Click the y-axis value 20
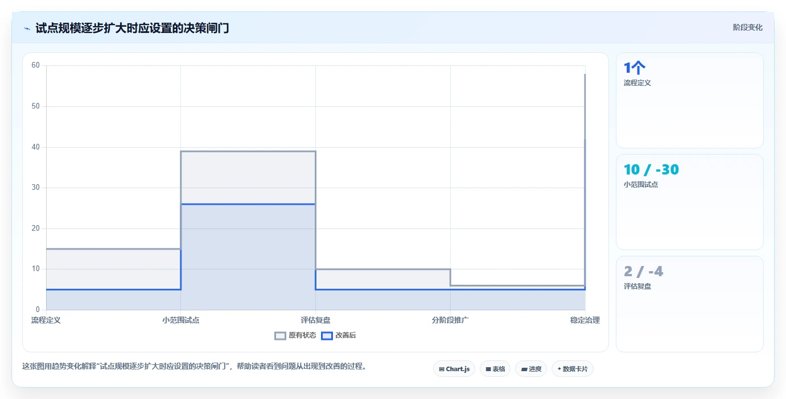This screenshot has height=399, width=786. pyautogui.click(x=36, y=228)
